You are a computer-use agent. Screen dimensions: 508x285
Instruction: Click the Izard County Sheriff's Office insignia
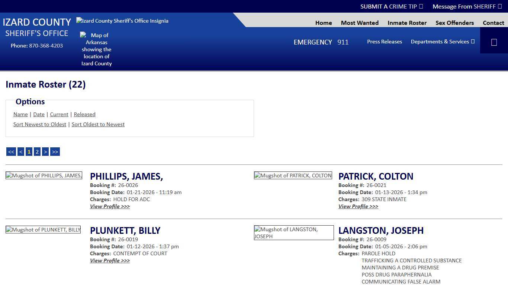[122, 21]
